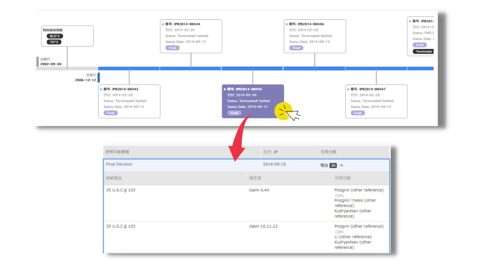
Task: Open the Final Decision document link
Action: (119, 164)
